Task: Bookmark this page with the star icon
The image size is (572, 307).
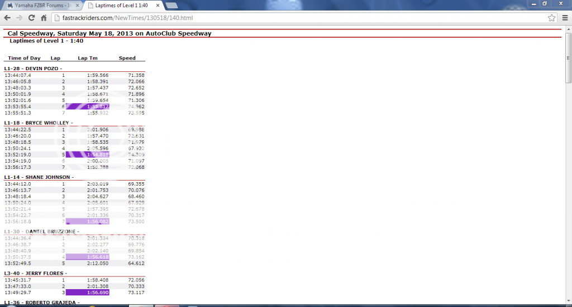Action: click(551, 18)
